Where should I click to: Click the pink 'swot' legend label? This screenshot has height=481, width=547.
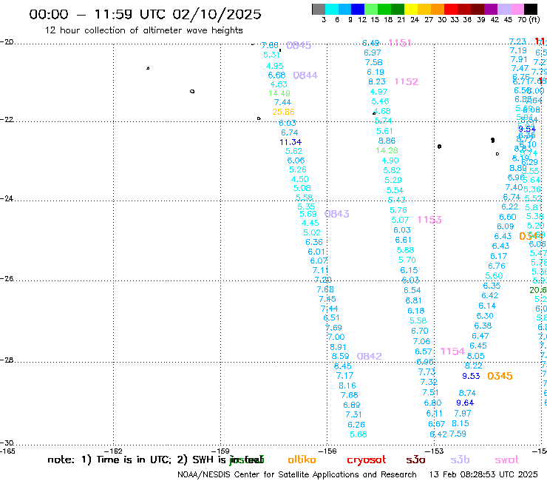point(507,460)
